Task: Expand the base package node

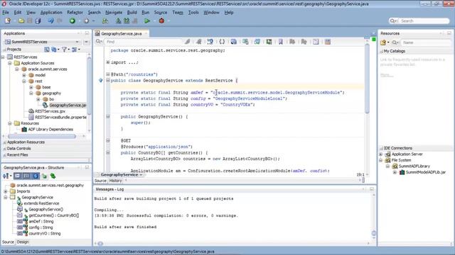Action: [31, 87]
